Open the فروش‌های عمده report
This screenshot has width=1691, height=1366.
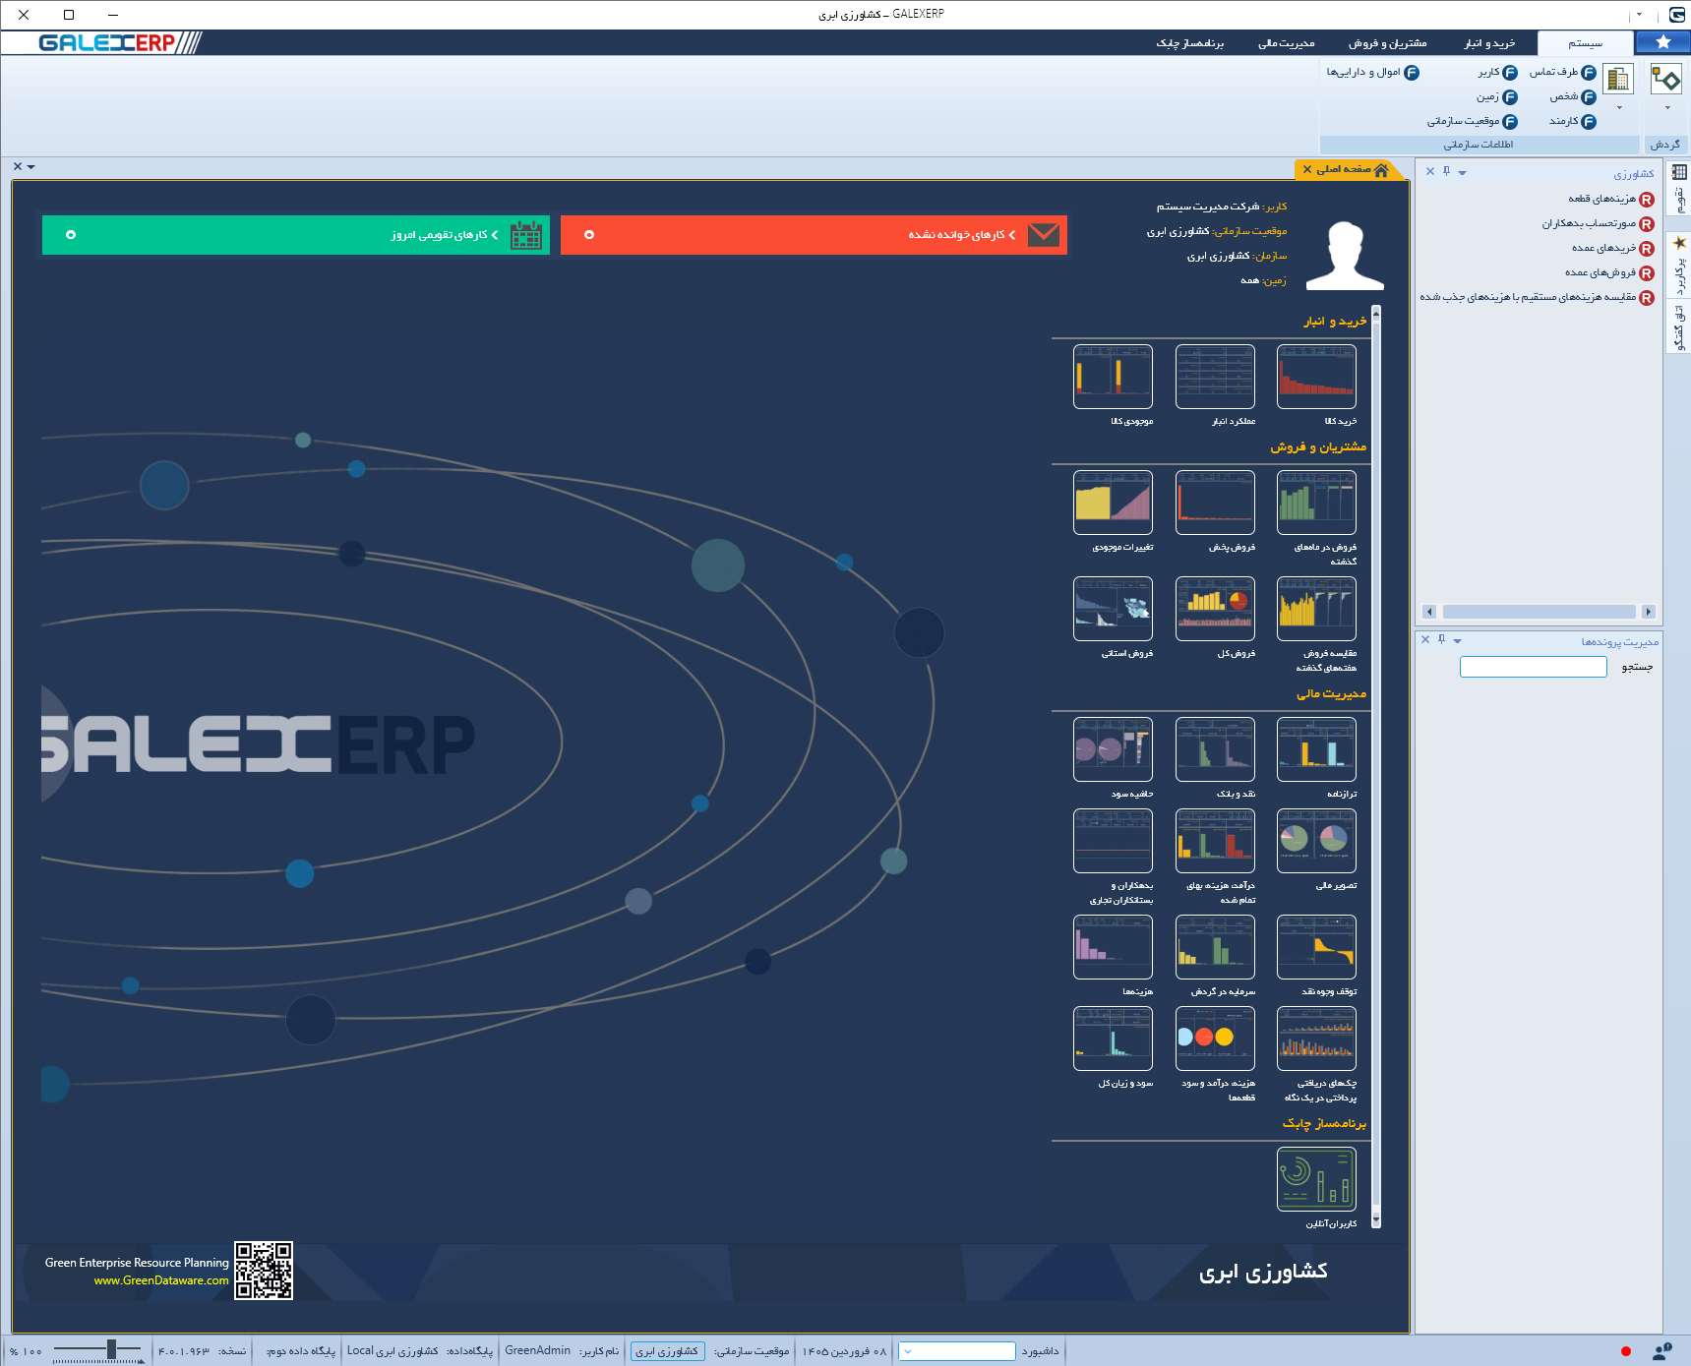point(1609,273)
